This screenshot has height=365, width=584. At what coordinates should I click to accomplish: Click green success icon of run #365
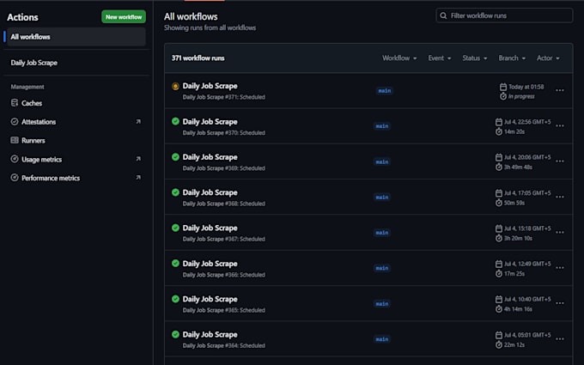(175, 299)
